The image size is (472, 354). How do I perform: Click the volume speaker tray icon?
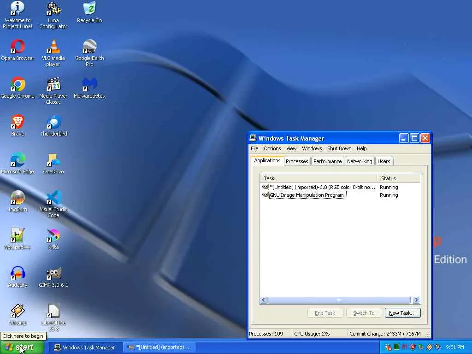tap(437, 347)
